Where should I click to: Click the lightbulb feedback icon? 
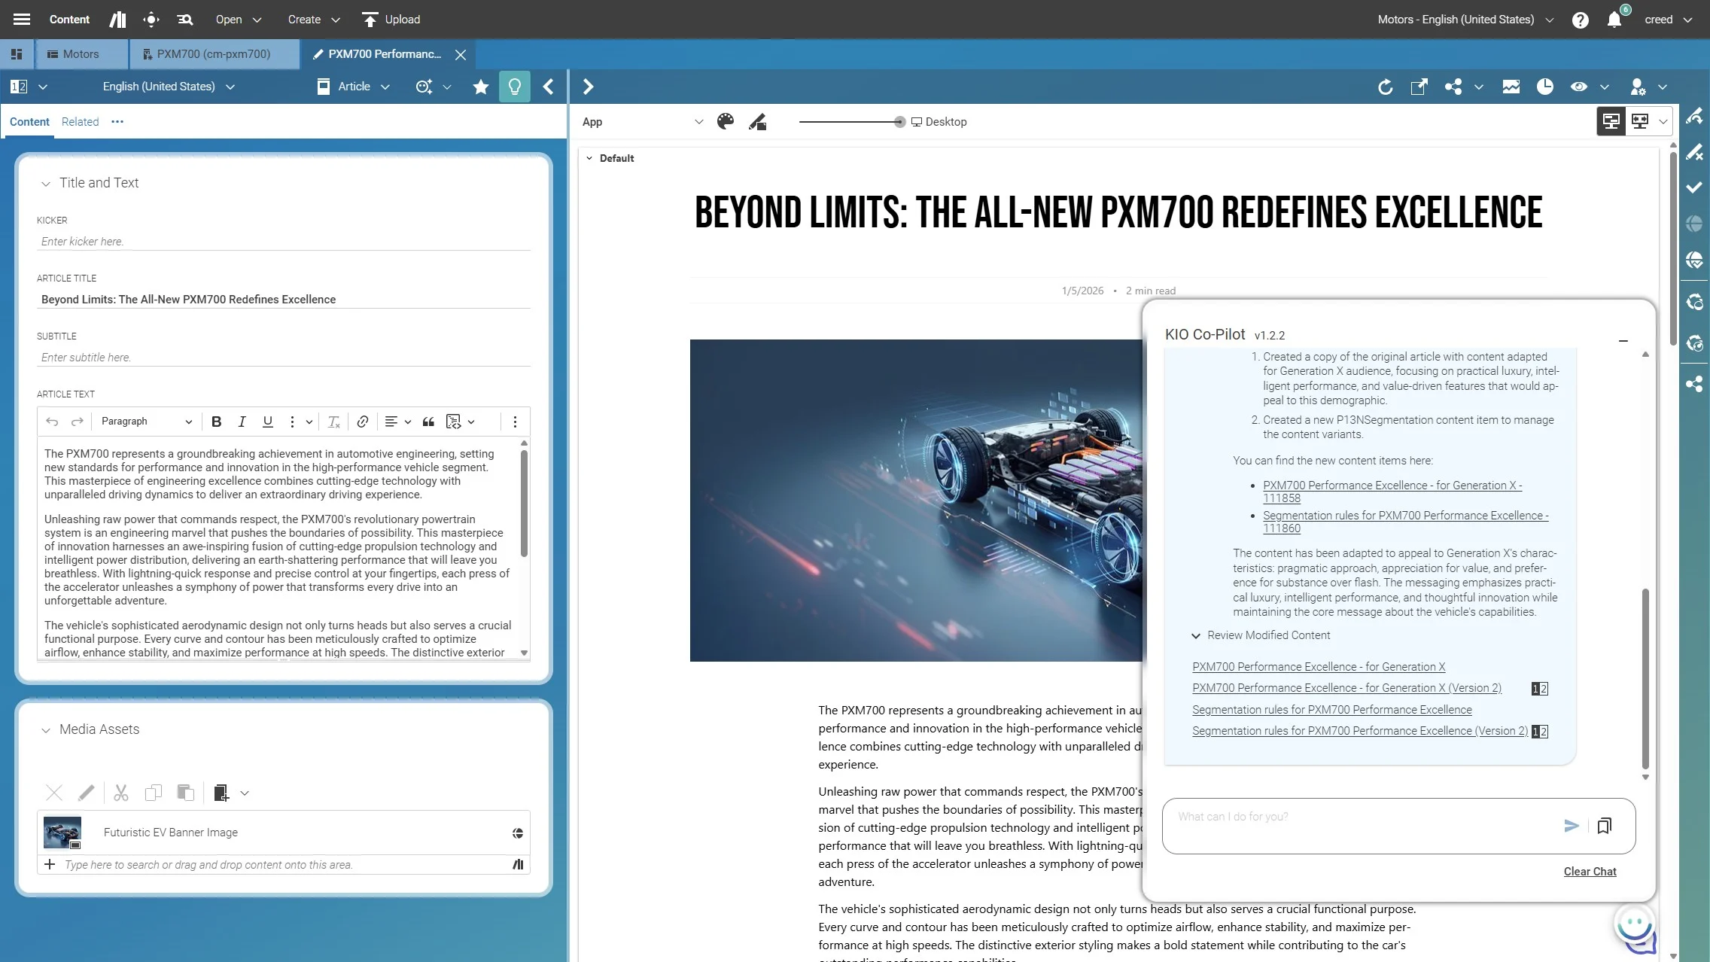coord(515,87)
